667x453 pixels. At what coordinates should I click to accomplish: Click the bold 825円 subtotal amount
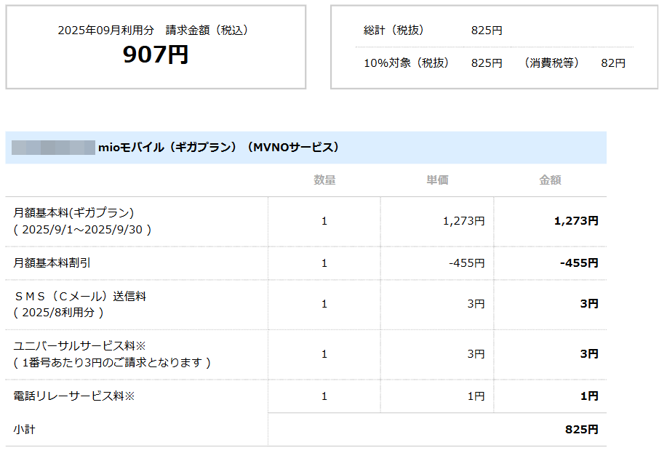click(x=581, y=430)
